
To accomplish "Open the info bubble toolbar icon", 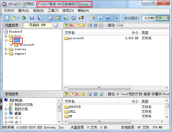I will (100, 18).
